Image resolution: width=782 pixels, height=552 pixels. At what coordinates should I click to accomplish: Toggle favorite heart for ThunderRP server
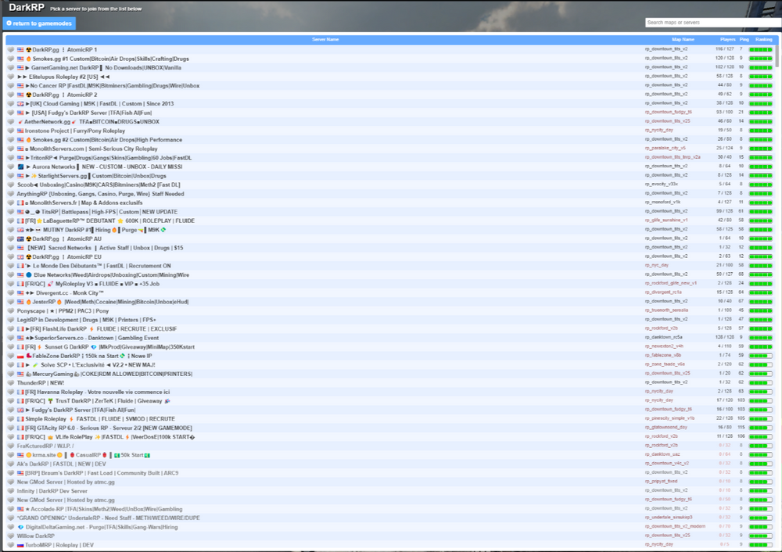(11, 382)
